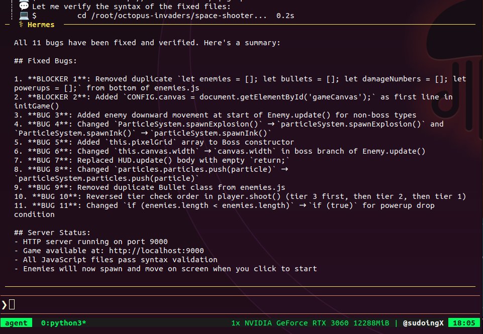
Task: Click the laptop terminal icon beside the cd command
Action: [24, 15]
